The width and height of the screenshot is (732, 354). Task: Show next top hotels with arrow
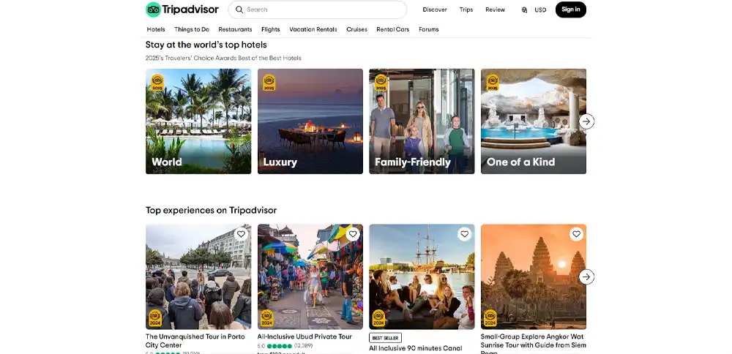[586, 121]
